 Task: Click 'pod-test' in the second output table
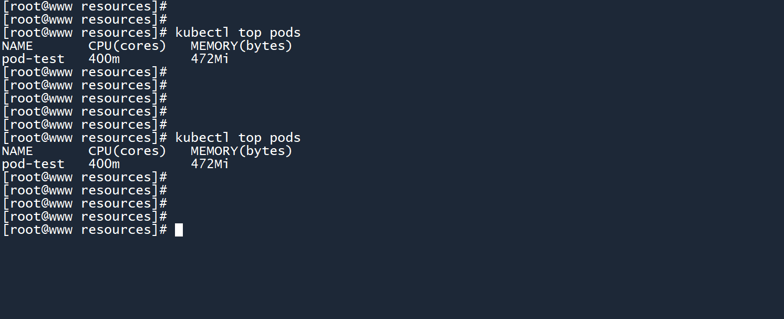(x=33, y=164)
